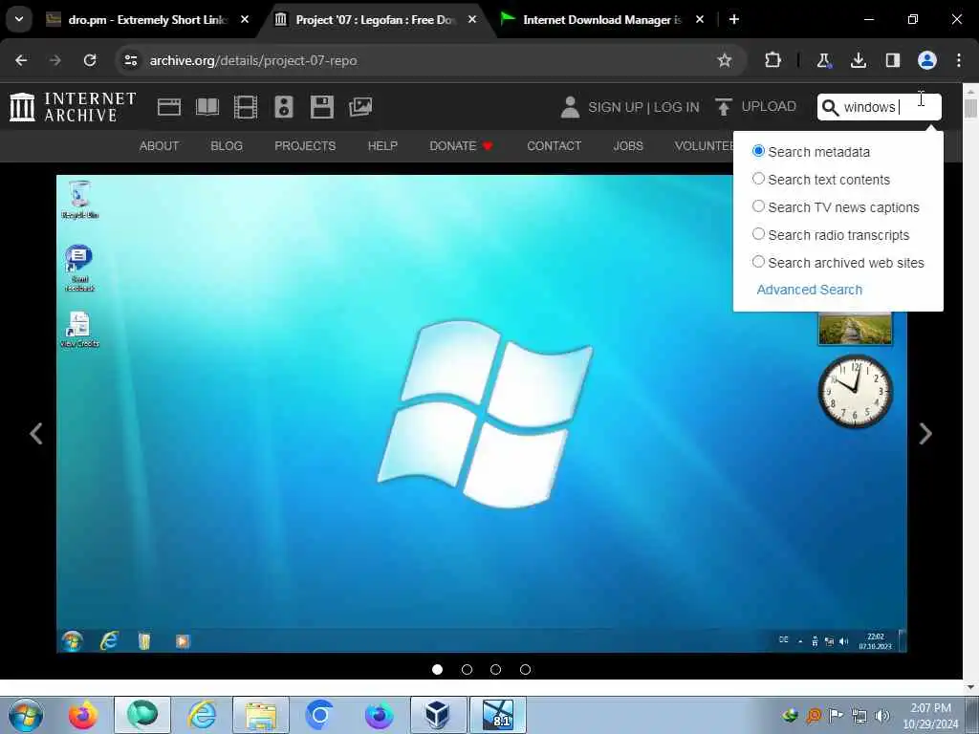Viewport: 979px width, 734px height.
Task: Open the Video film icon
Action: coord(246,107)
